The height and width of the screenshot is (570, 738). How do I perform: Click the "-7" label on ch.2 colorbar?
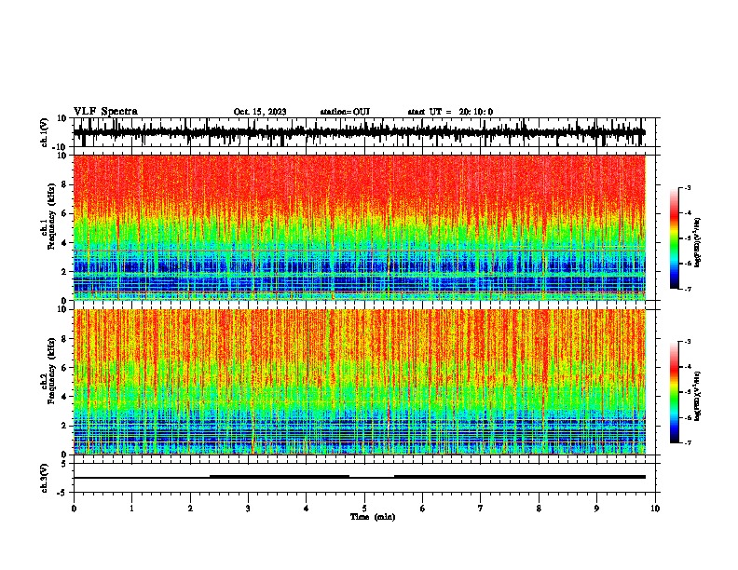point(688,442)
